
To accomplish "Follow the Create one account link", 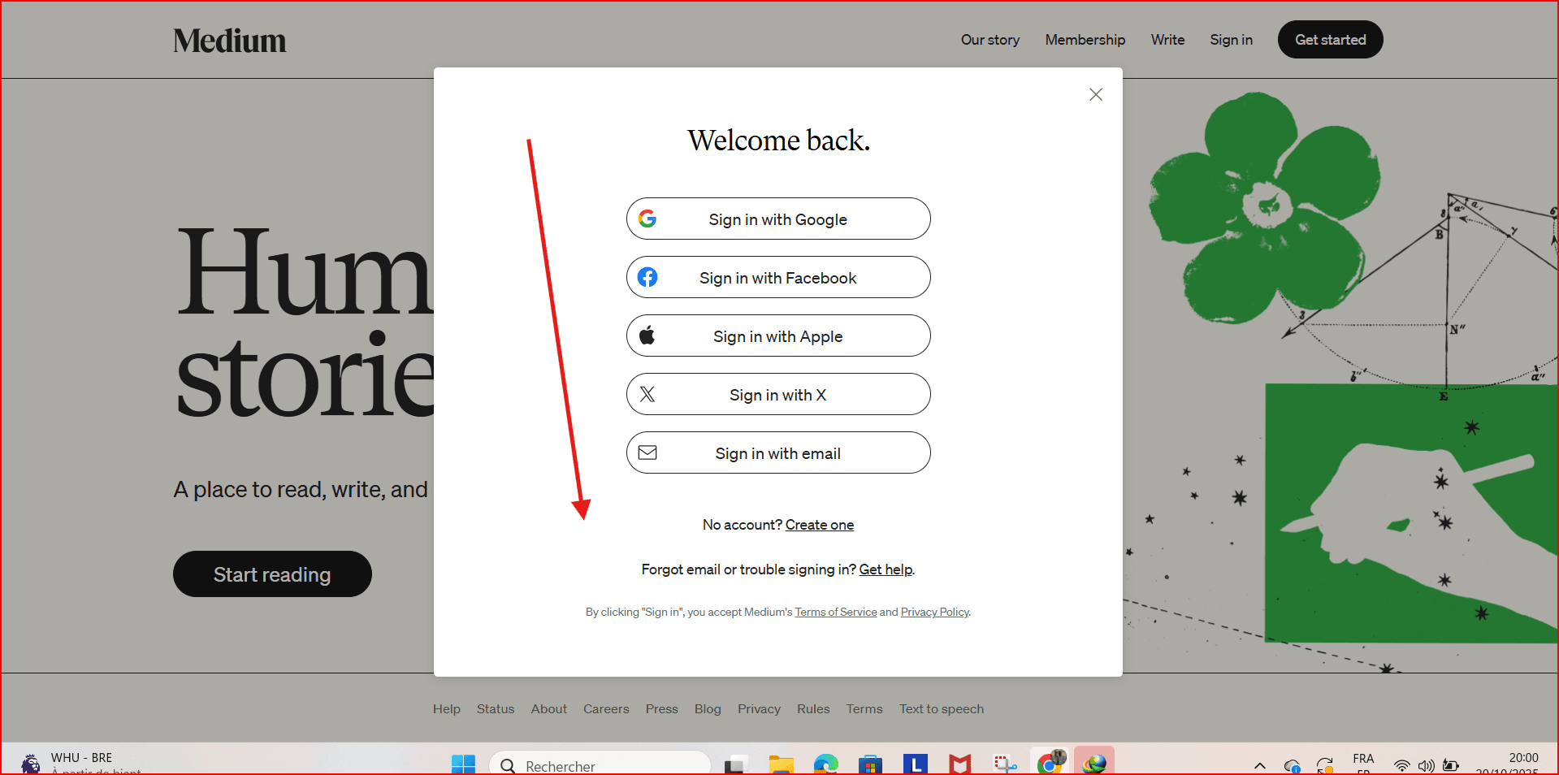I will [x=819, y=525].
